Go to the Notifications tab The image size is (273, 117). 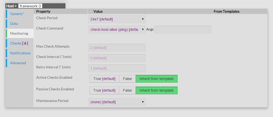pyautogui.click(x=20, y=53)
